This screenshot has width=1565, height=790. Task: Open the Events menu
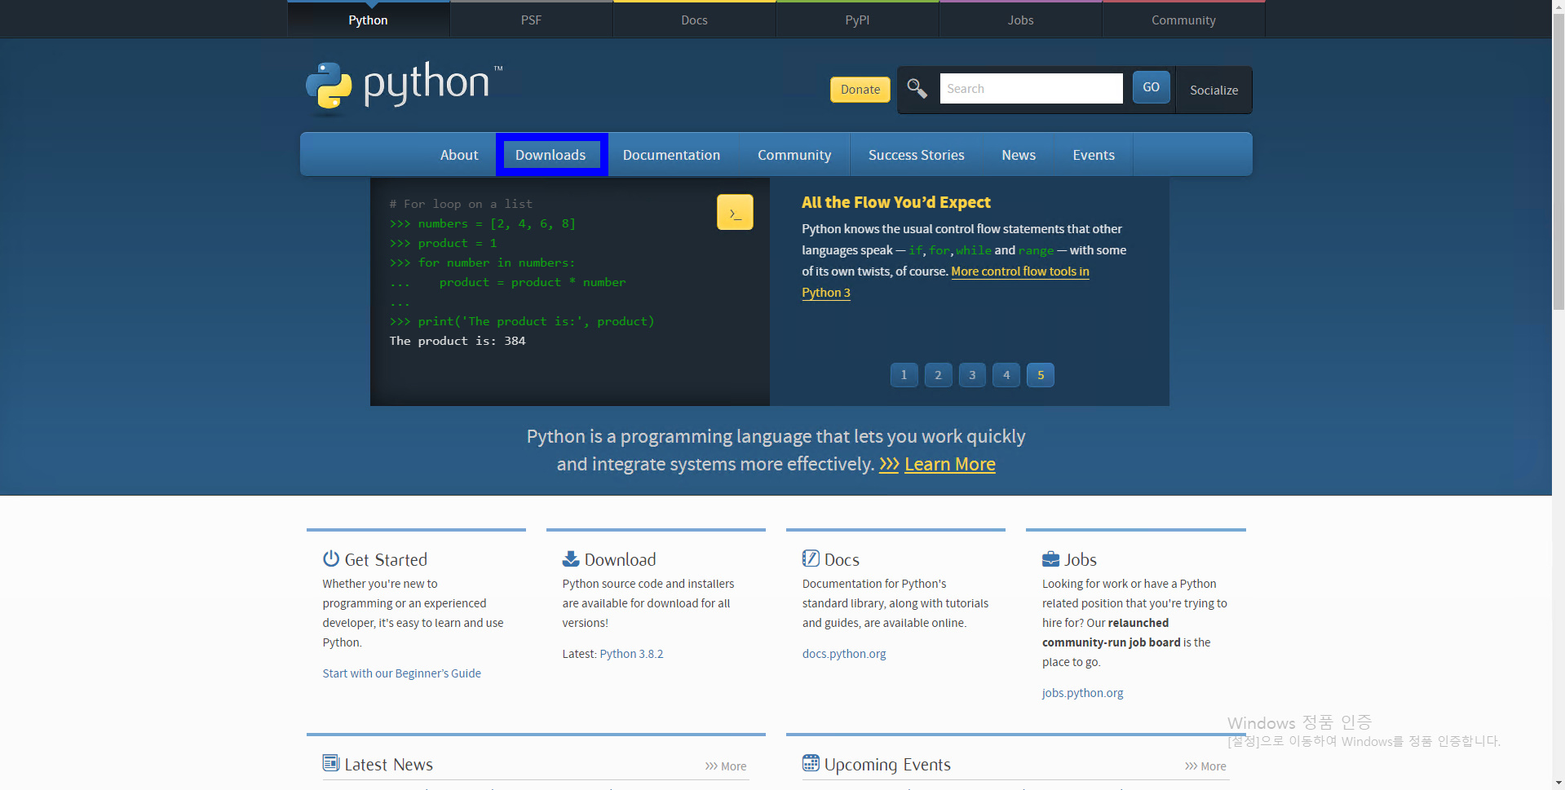click(x=1094, y=155)
